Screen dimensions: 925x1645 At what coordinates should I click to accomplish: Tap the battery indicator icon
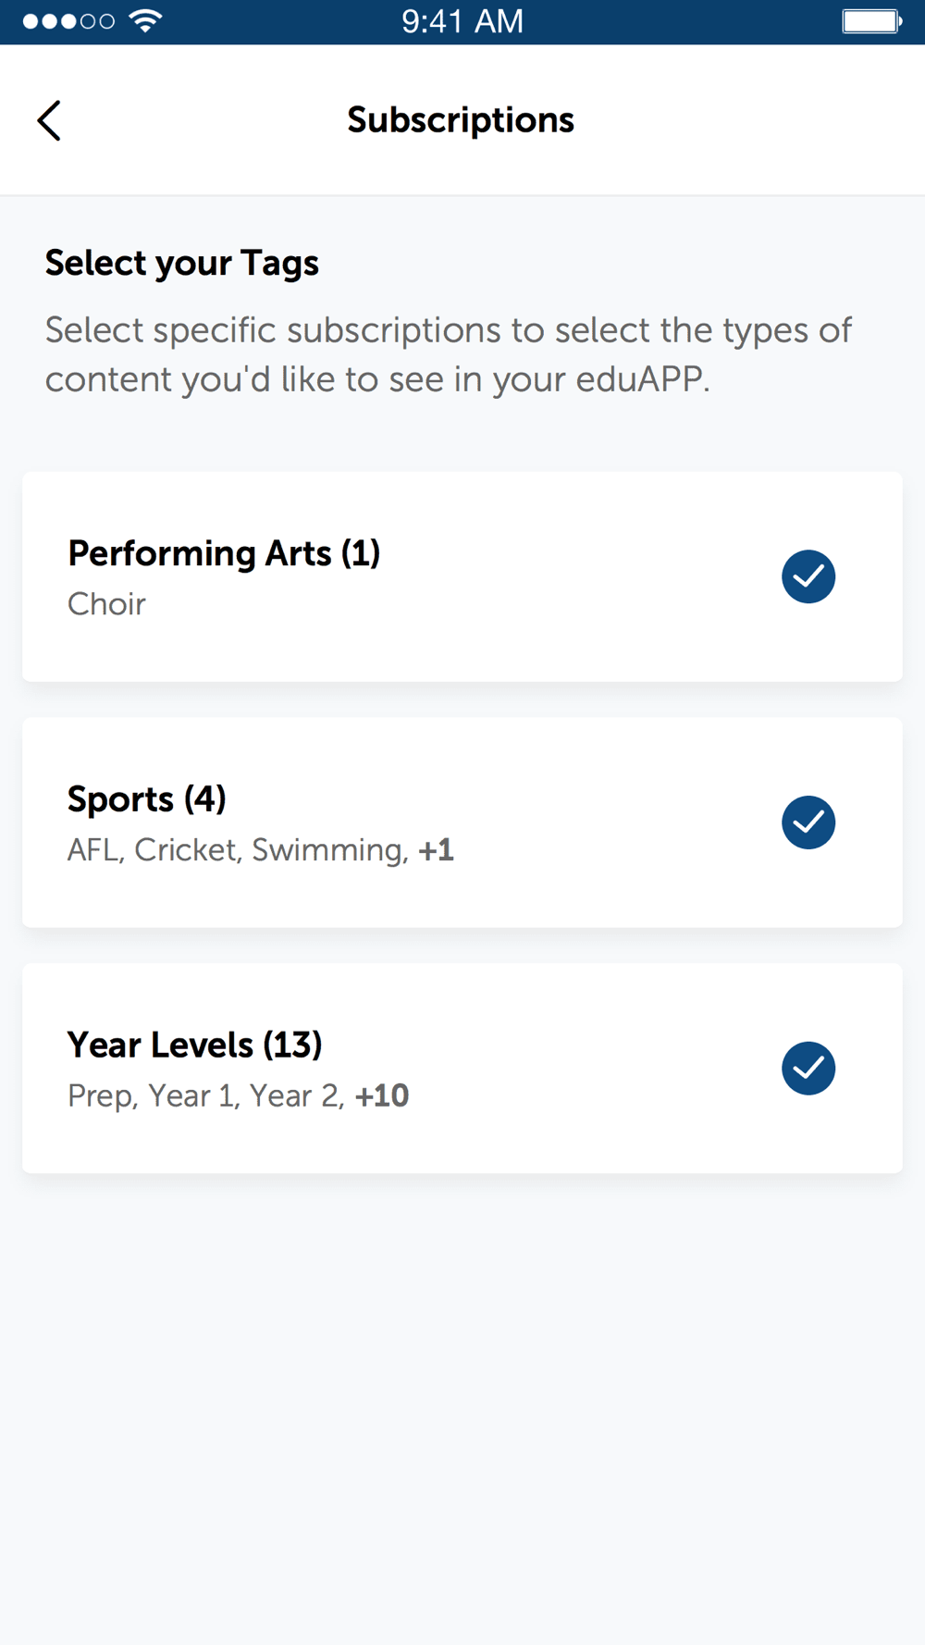871,21
